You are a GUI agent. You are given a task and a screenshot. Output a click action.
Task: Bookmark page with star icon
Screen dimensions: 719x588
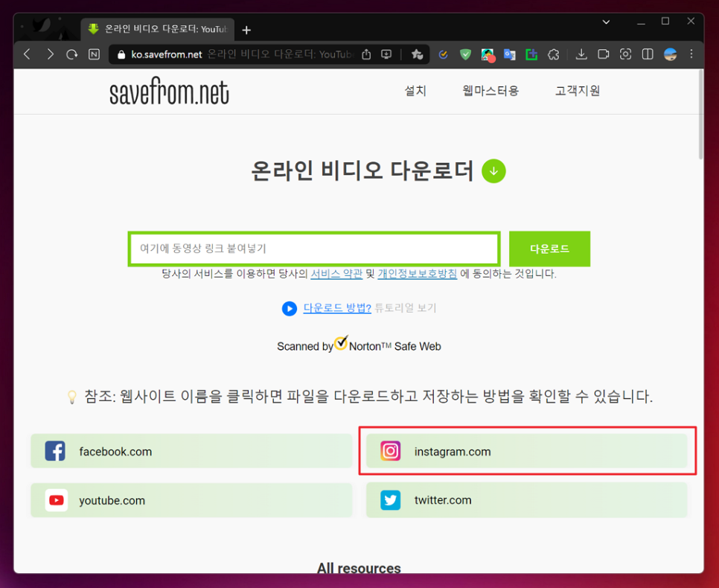[x=417, y=54]
